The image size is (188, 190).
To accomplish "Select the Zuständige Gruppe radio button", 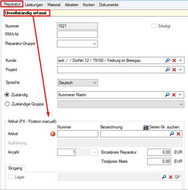I will click(x=7, y=104).
